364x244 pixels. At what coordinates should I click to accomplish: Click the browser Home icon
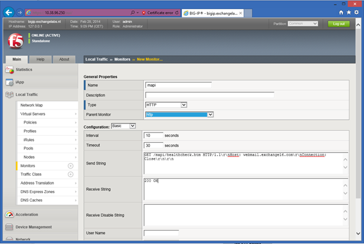[341, 12]
